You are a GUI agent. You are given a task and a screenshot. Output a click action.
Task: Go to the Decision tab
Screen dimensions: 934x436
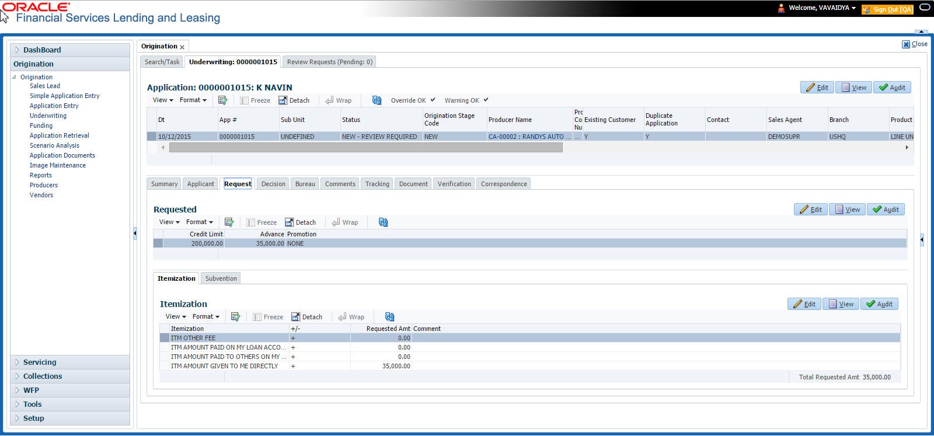[x=273, y=184]
